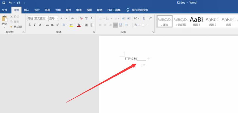238x113 pixels.
Task: Apply a numbered list
Action: [108, 18]
